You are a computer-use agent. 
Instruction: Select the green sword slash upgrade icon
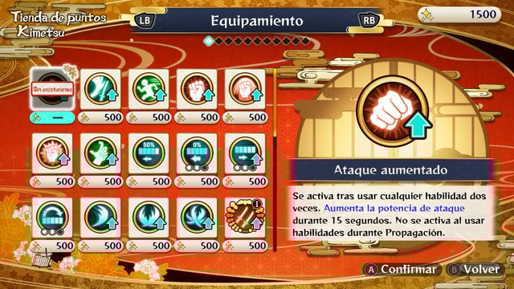pos(100,89)
